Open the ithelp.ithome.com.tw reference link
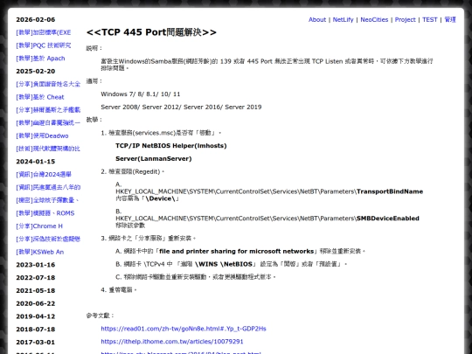This screenshot has height=354, width=472. point(172,342)
